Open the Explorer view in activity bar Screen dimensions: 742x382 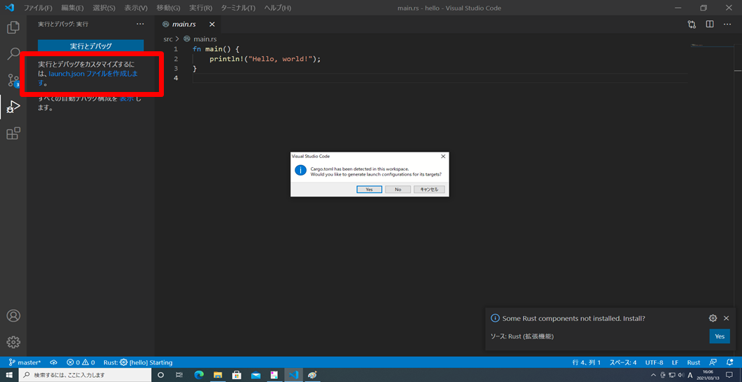click(x=13, y=27)
